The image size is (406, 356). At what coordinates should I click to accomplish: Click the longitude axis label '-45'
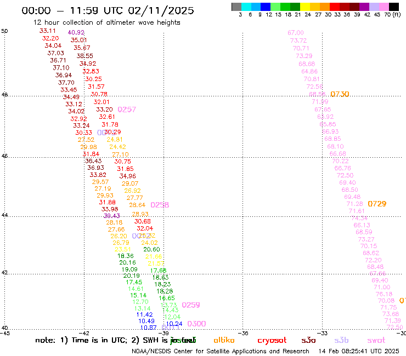[5, 334]
